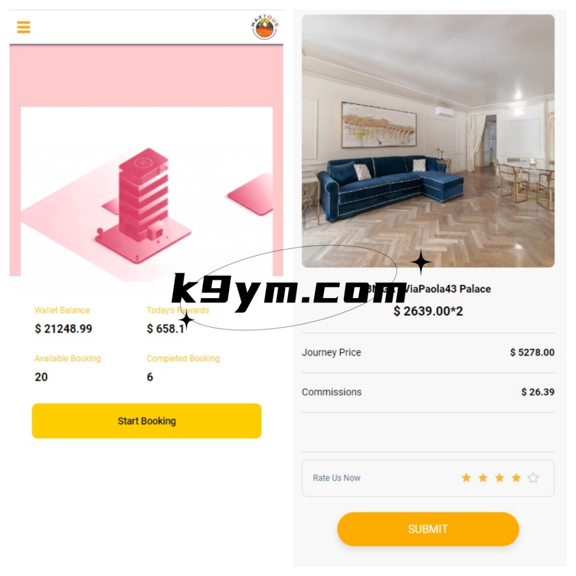
Task: Click the Commissions amount $26.39
Action: click(x=538, y=392)
